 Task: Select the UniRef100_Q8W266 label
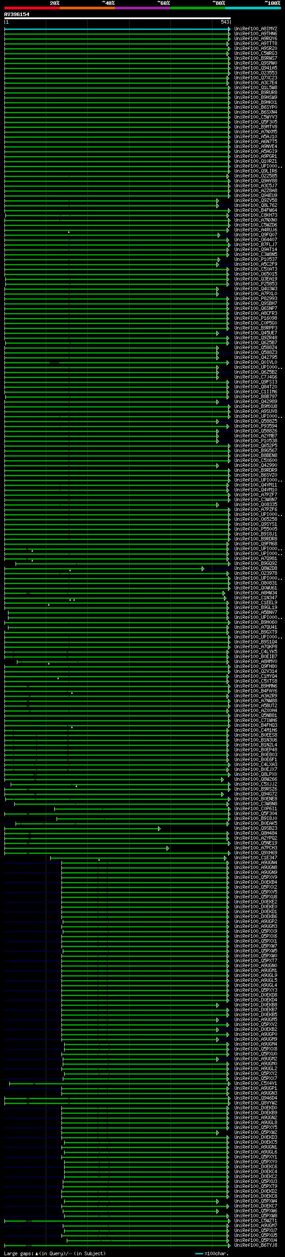[x=255, y=779]
